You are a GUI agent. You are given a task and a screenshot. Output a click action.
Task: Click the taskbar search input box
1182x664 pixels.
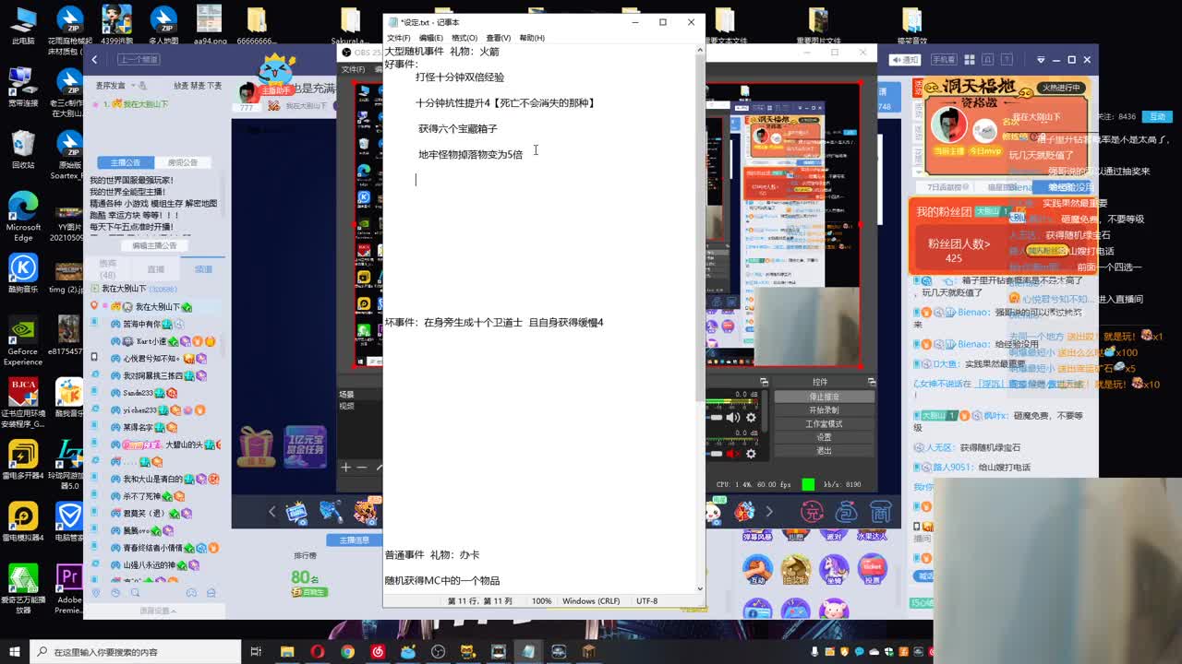139,650
